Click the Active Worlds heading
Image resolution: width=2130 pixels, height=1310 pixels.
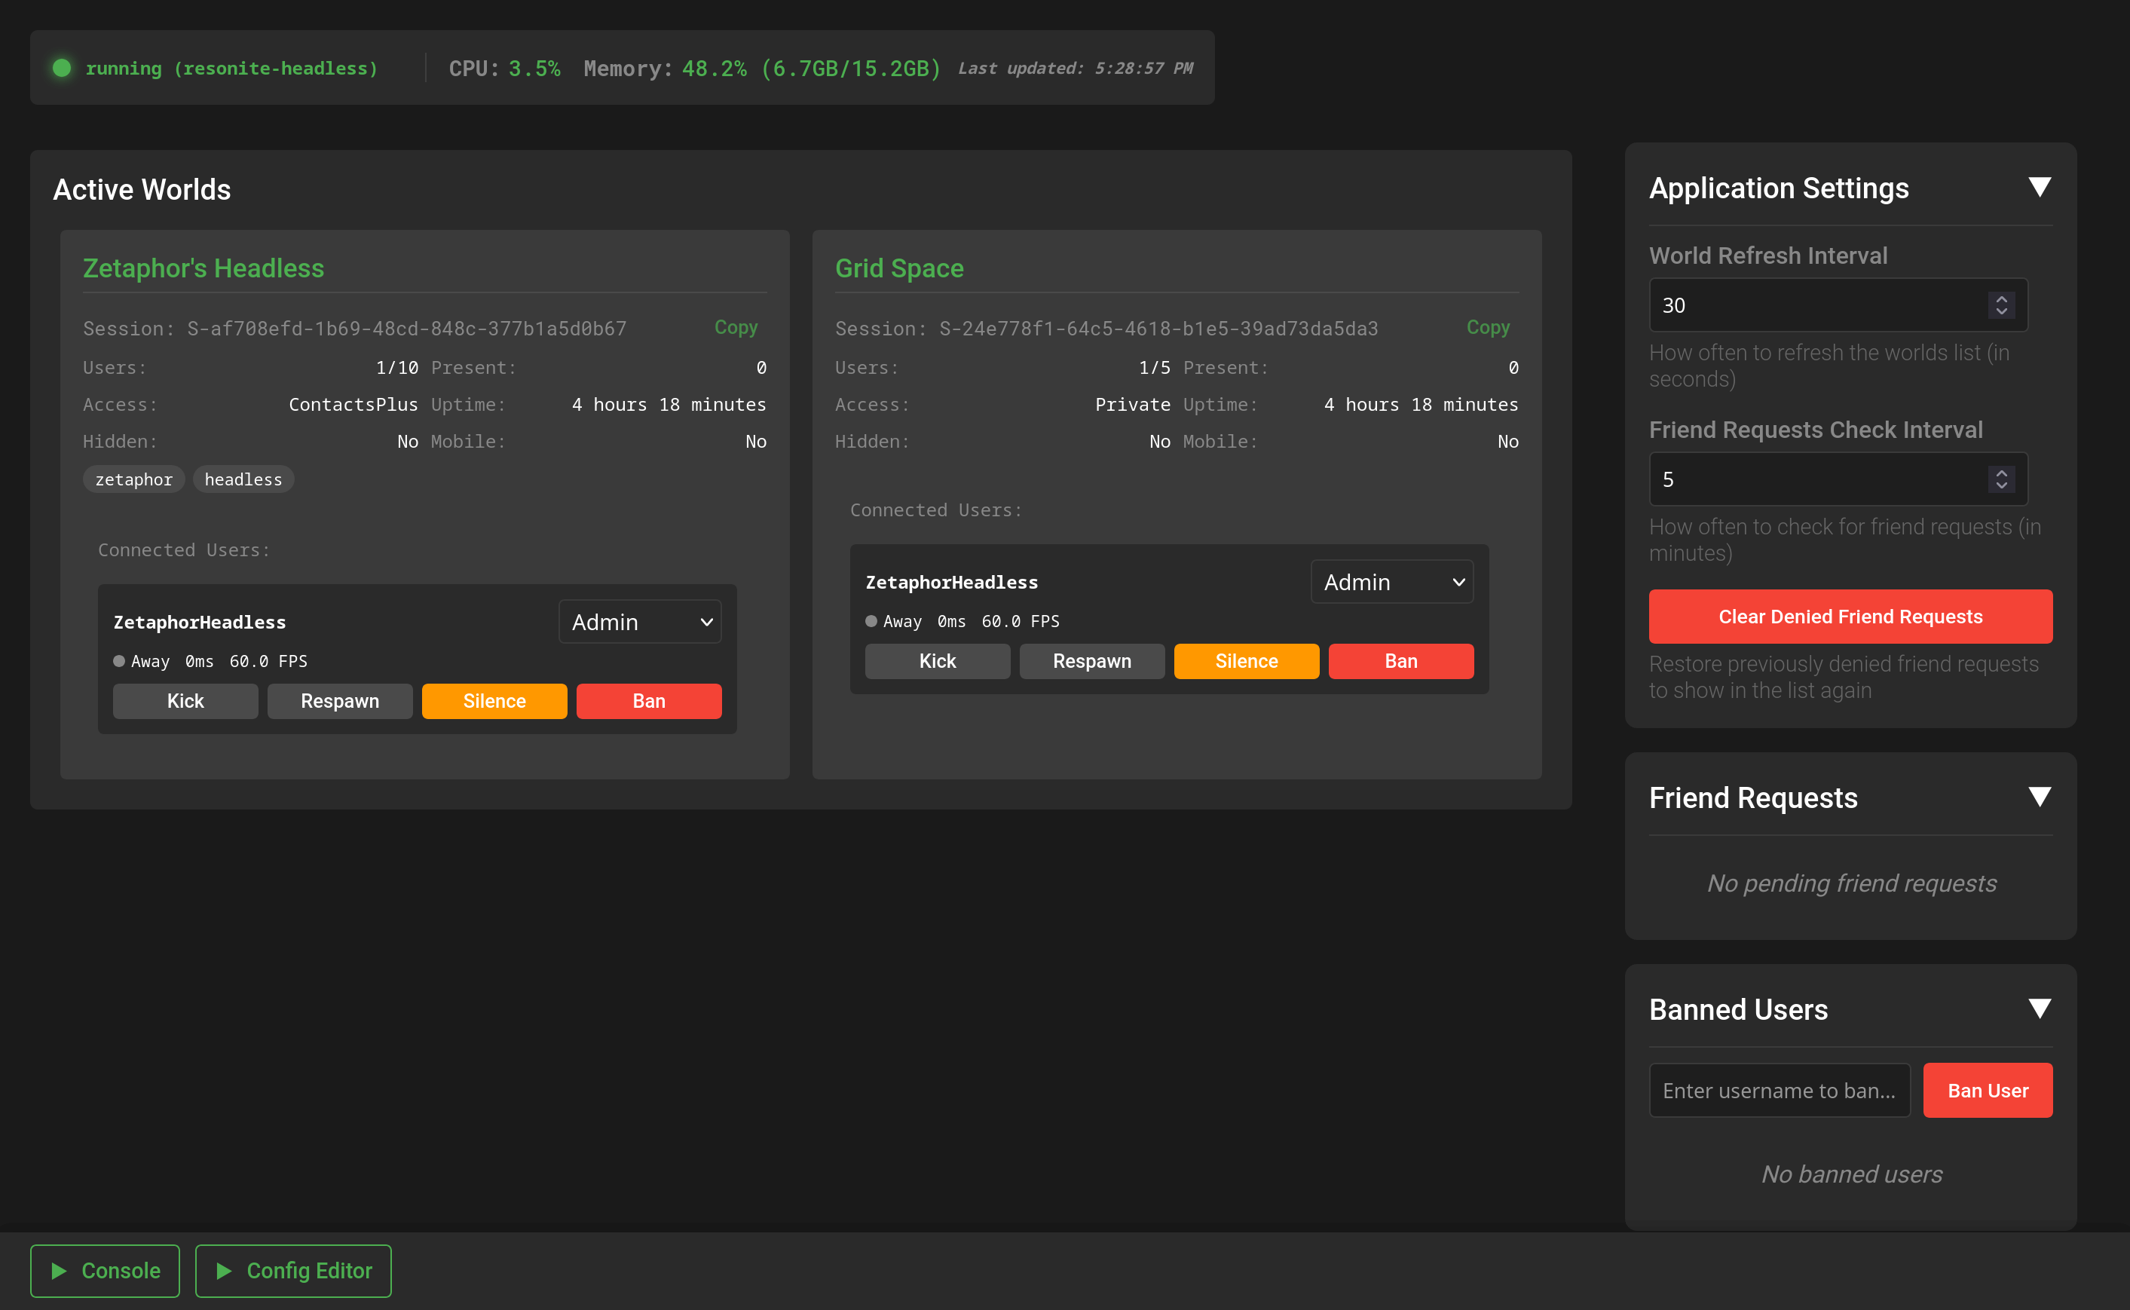[x=142, y=189]
